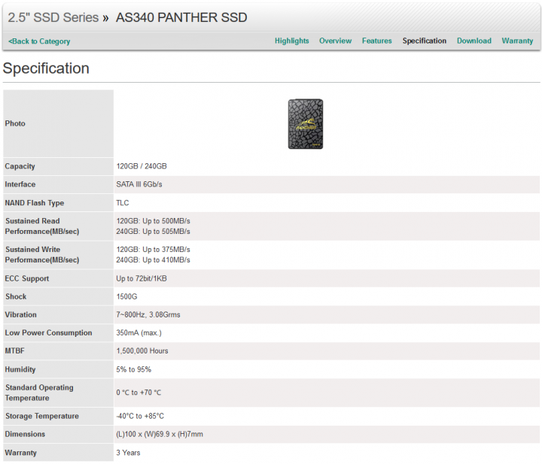Select the Humidity row label
This screenshot has height=464, width=542.
[x=20, y=370]
